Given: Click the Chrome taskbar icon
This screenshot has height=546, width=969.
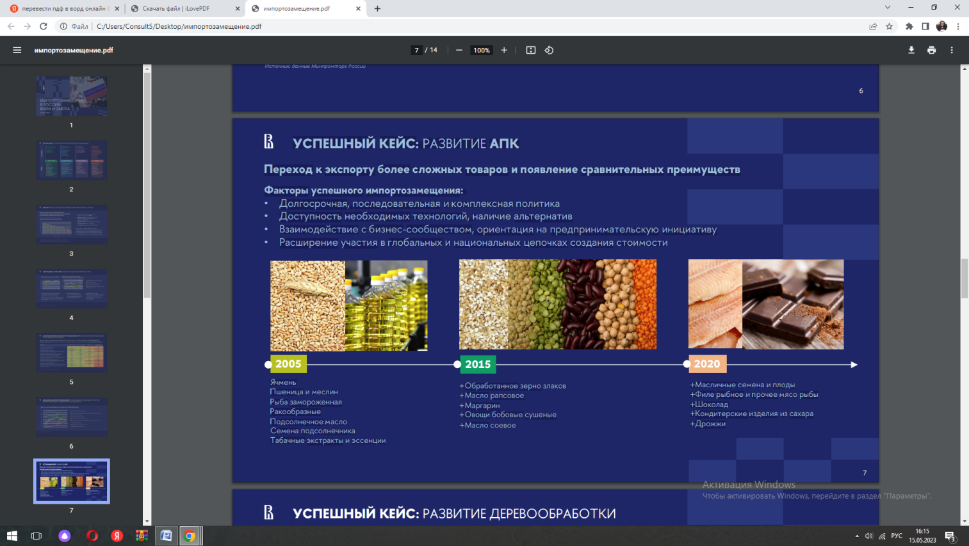Looking at the screenshot, I should tap(190, 536).
